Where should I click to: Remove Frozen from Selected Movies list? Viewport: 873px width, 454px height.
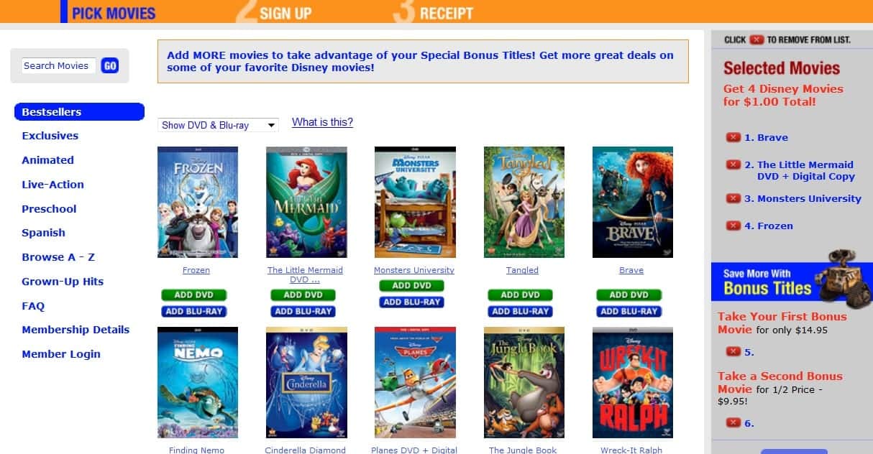pyautogui.click(x=733, y=226)
